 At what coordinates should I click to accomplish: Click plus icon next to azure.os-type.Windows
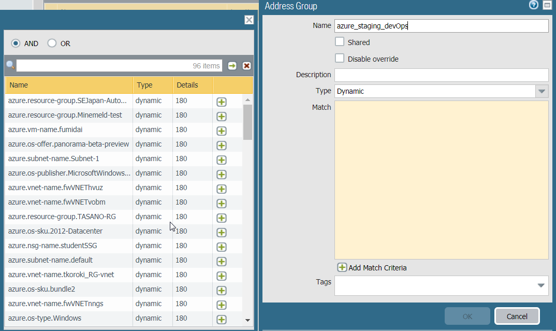(222, 320)
